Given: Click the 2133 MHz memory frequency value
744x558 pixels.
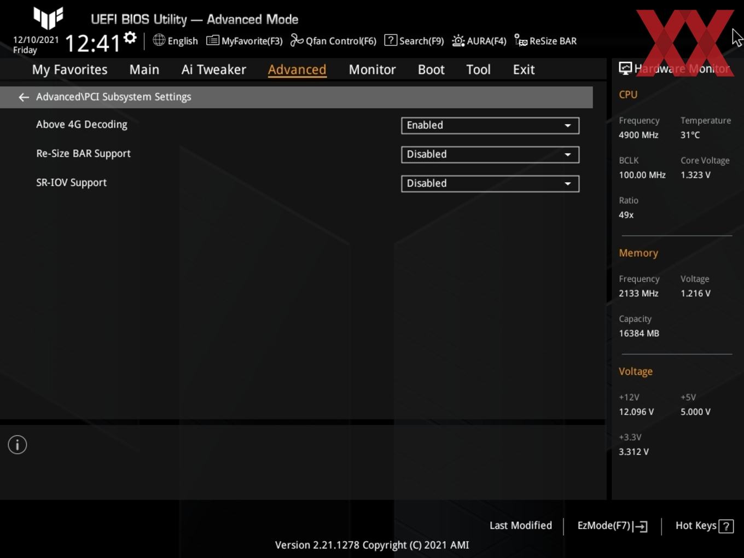Looking at the screenshot, I should pyautogui.click(x=638, y=293).
